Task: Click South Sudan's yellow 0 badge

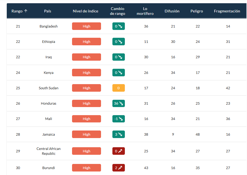Action: click(119, 88)
